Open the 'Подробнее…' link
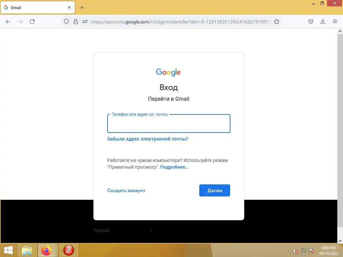This screenshot has height=257, width=343. tap(174, 167)
